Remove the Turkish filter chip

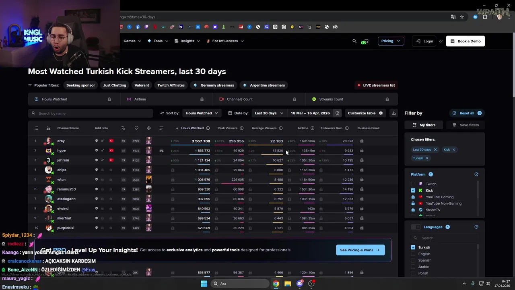427,158
